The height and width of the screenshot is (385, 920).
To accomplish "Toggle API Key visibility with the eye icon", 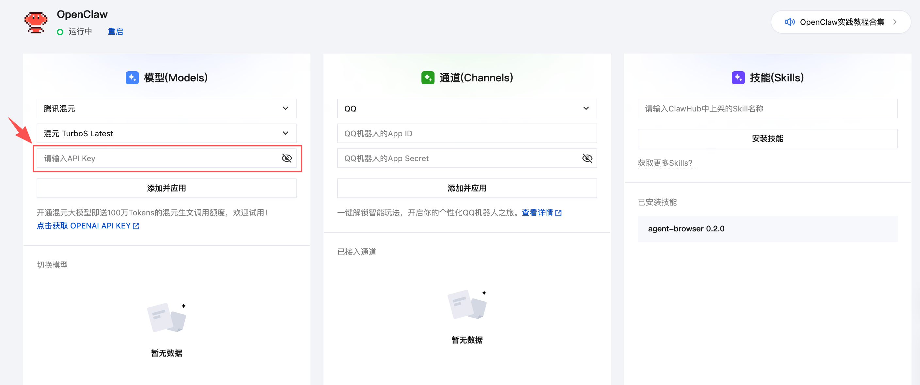I will coord(287,158).
